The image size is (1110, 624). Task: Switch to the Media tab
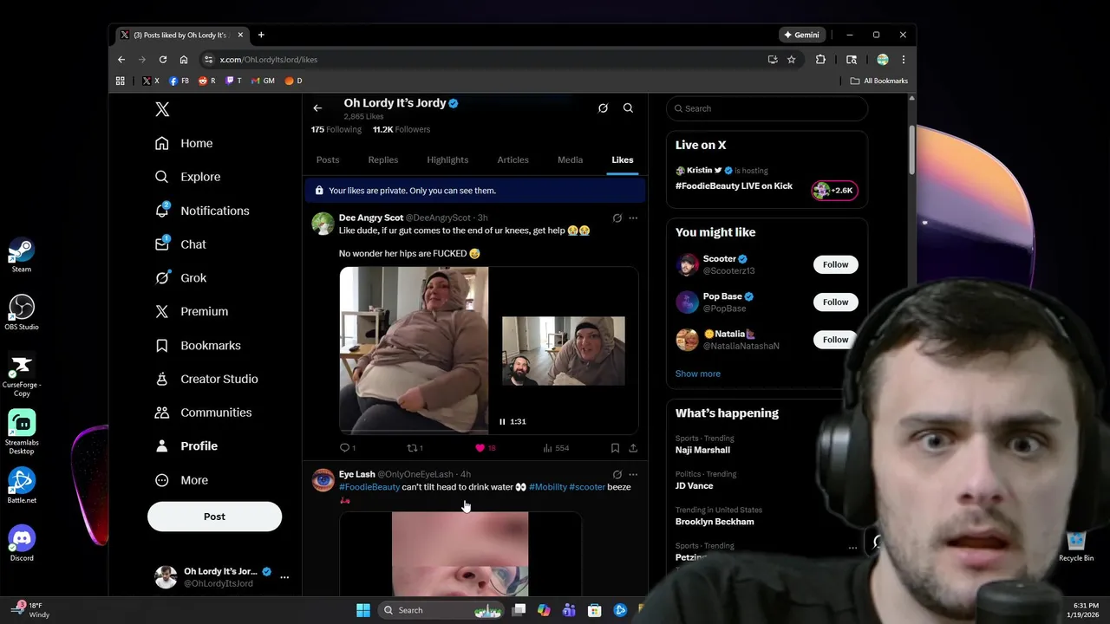570,159
